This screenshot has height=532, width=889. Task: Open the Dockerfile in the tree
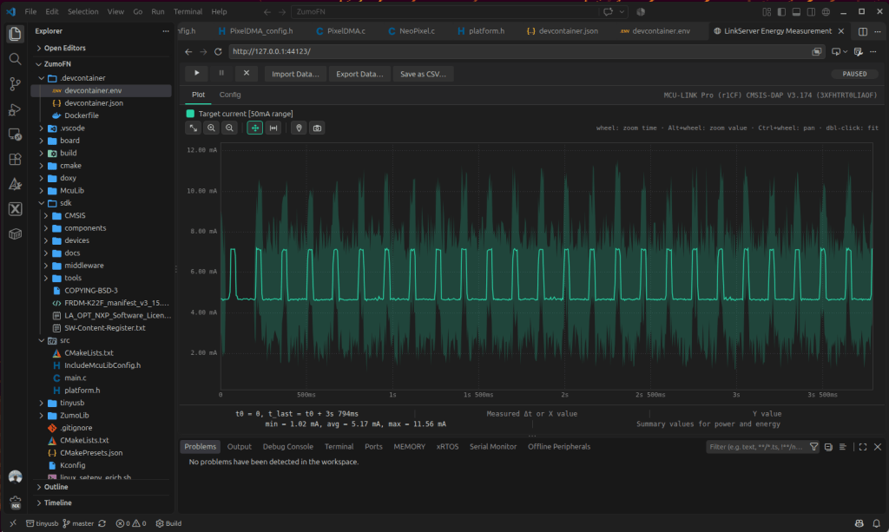tap(81, 115)
